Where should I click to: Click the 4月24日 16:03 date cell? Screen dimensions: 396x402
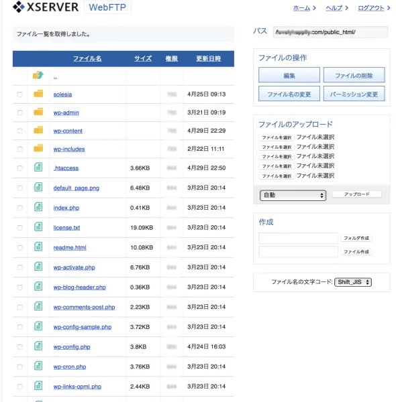[207, 346]
